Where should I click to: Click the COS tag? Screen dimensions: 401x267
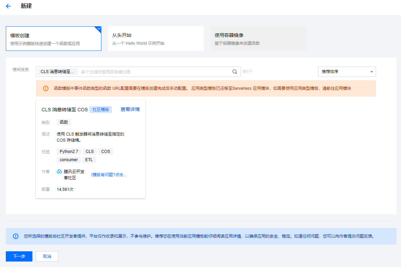click(x=105, y=152)
